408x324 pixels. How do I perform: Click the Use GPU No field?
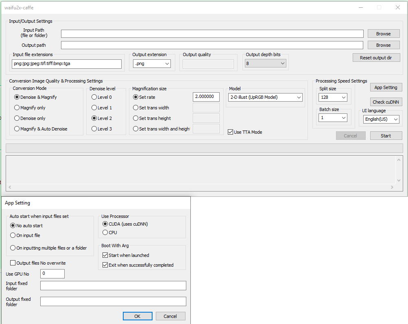pyautogui.click(x=52, y=274)
